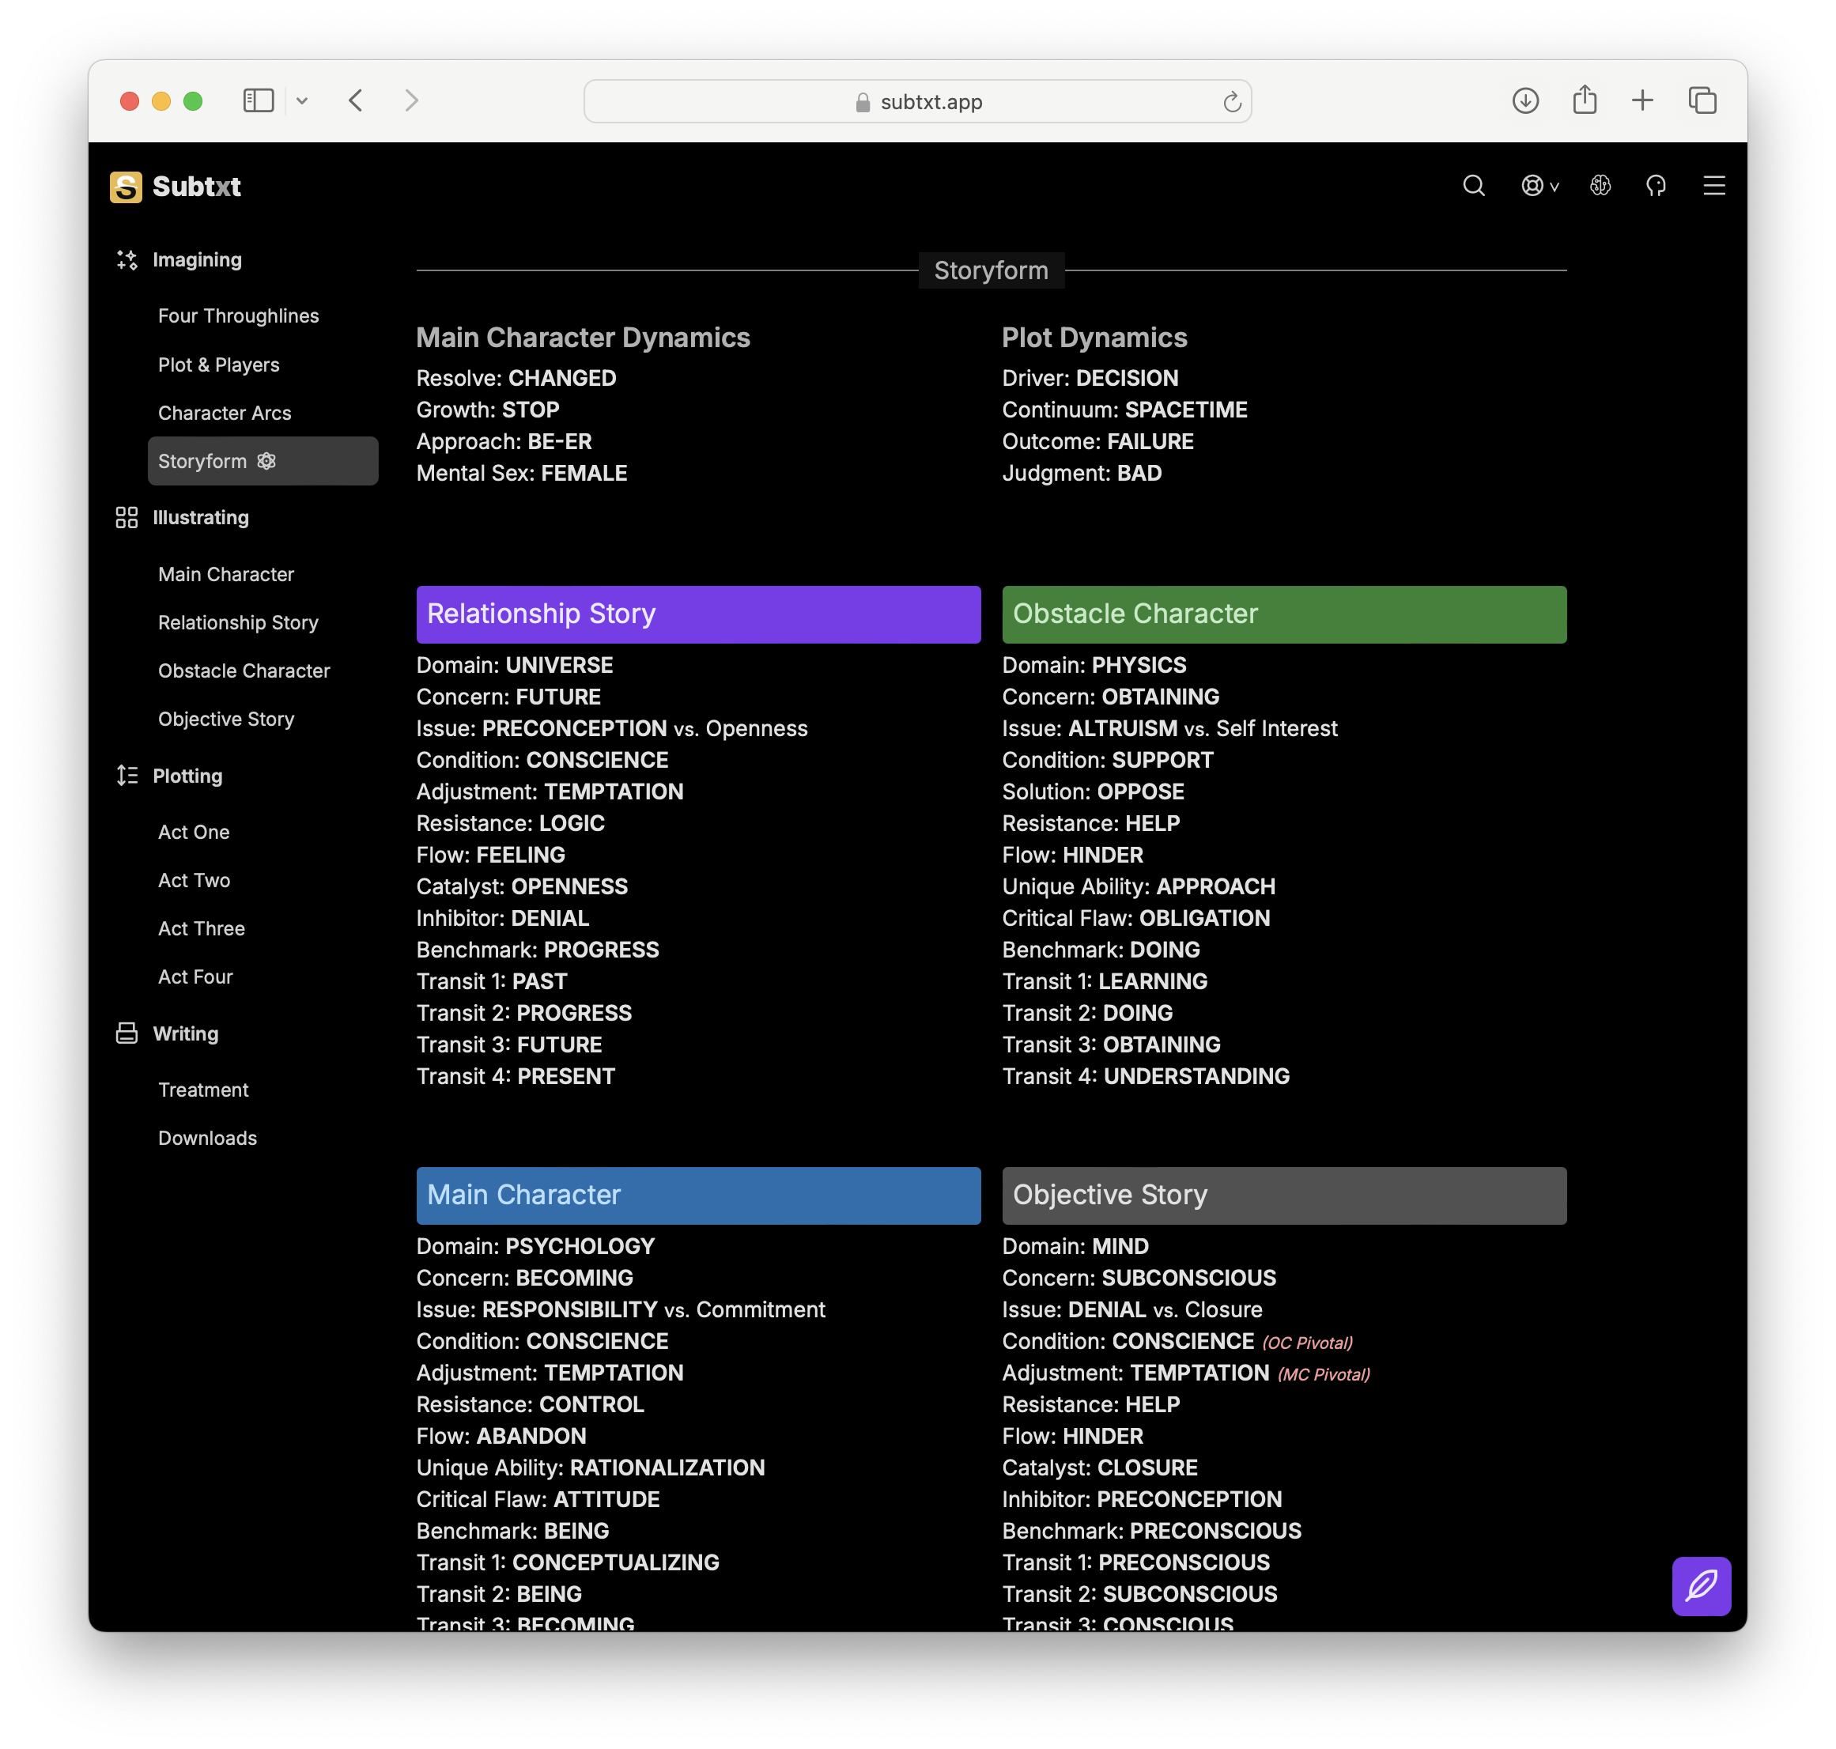The width and height of the screenshot is (1836, 1749).
Task: Open the Downloads page
Action: [205, 1138]
